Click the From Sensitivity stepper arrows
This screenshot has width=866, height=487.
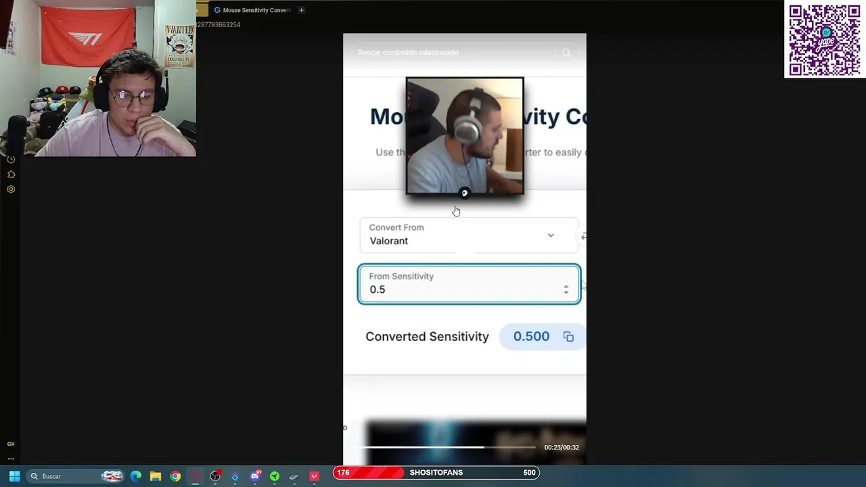pos(566,289)
